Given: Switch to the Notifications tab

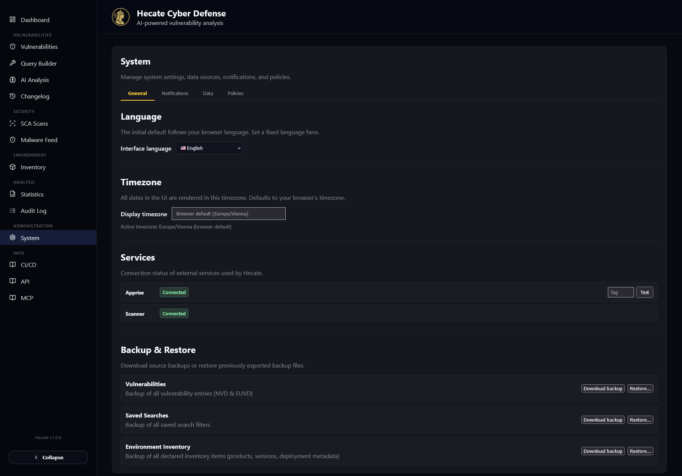Looking at the screenshot, I should coord(175,93).
